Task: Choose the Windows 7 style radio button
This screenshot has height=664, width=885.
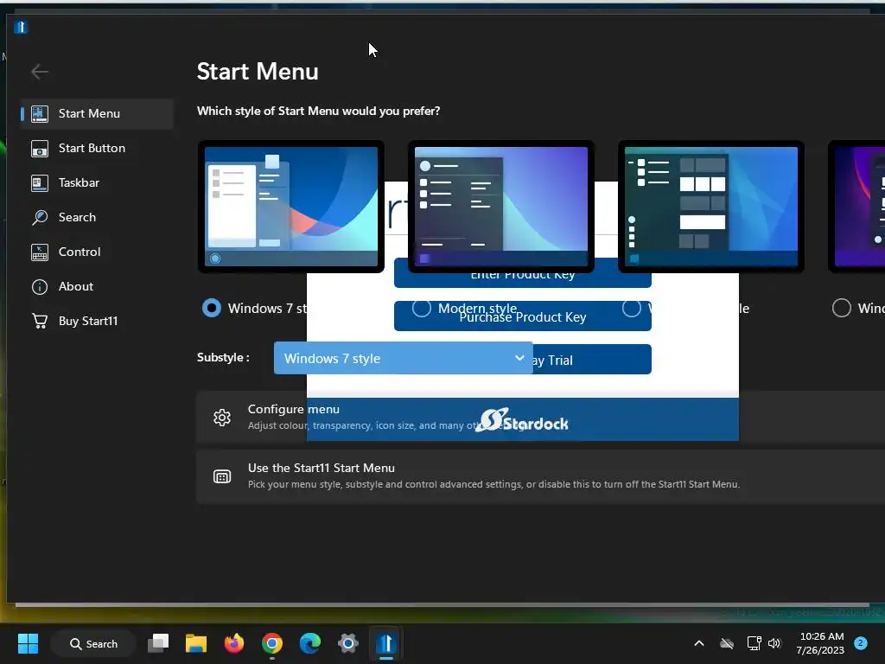Action: coord(212,308)
